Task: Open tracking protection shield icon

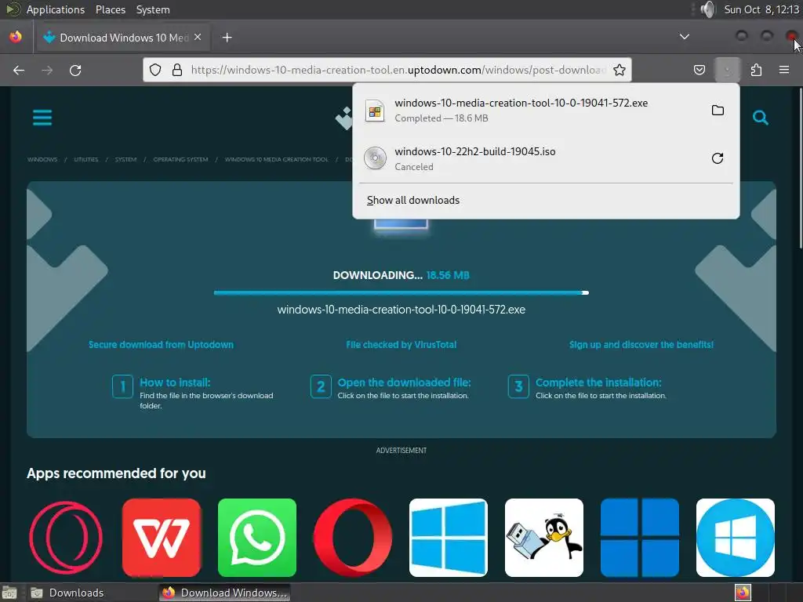Action: click(155, 70)
